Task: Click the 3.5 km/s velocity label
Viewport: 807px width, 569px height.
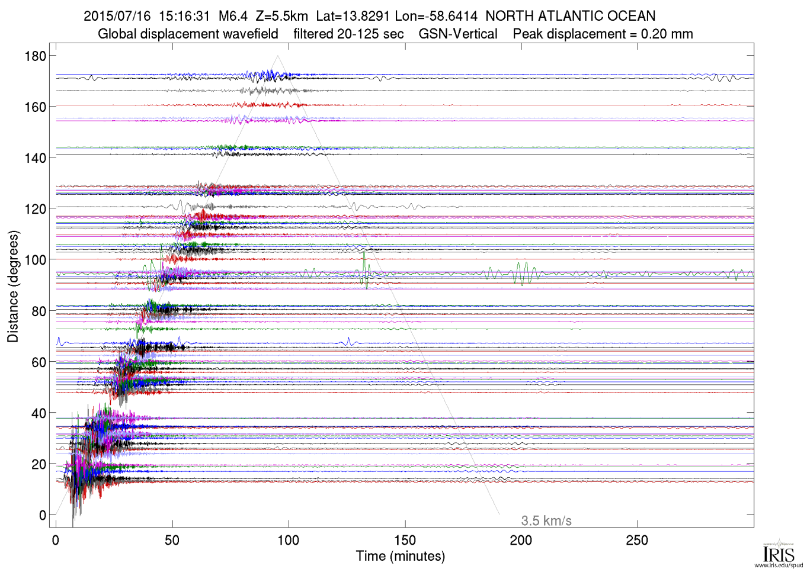Action: pyautogui.click(x=546, y=521)
